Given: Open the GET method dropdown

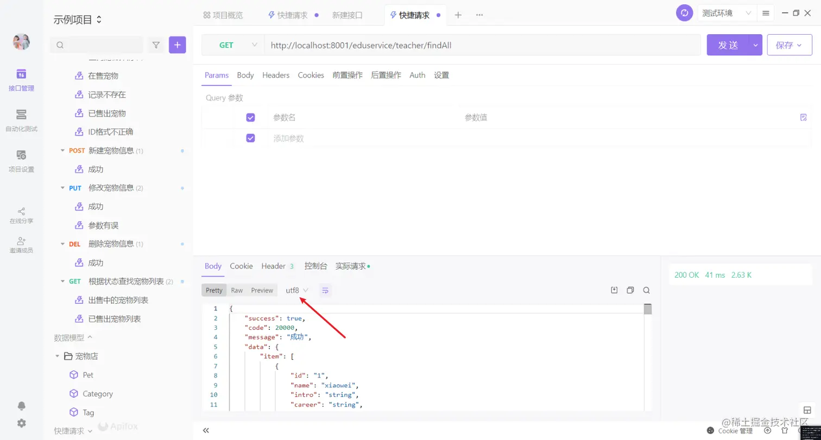Looking at the screenshot, I should (233, 45).
